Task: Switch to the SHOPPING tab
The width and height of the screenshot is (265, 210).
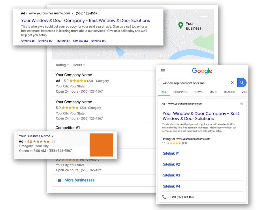Action: 180,92
